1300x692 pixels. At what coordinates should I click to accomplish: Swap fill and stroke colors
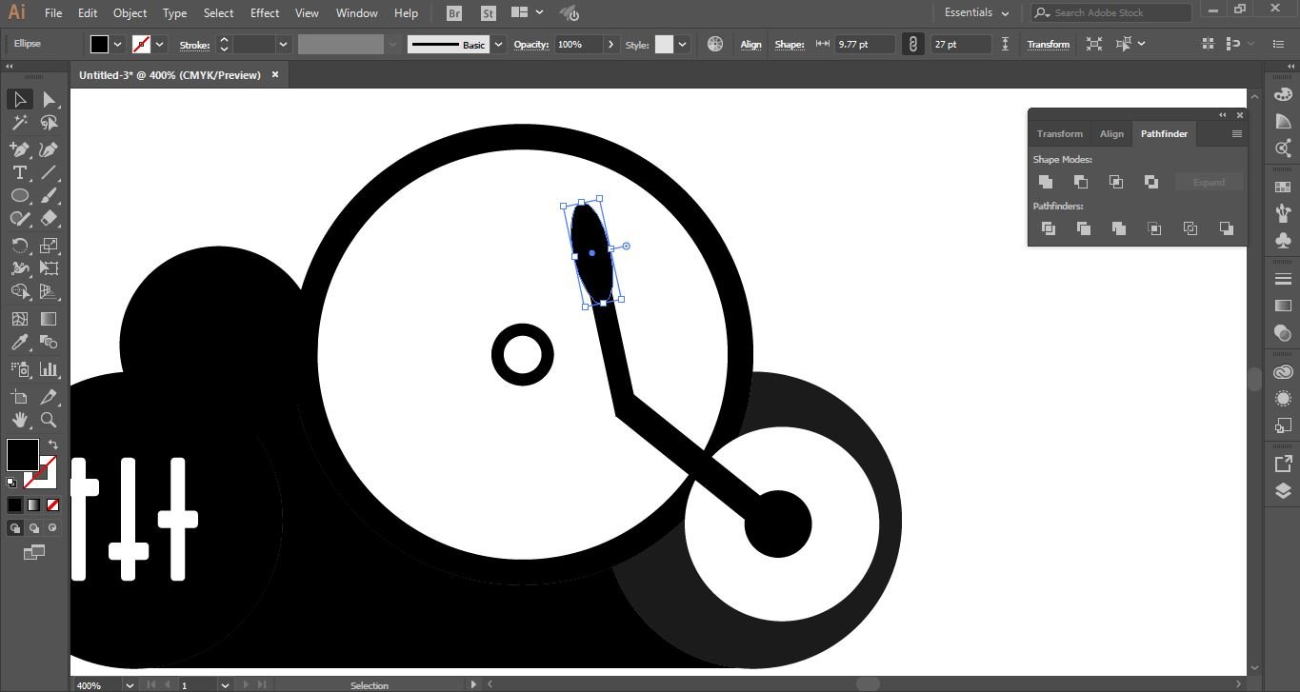[x=52, y=445]
